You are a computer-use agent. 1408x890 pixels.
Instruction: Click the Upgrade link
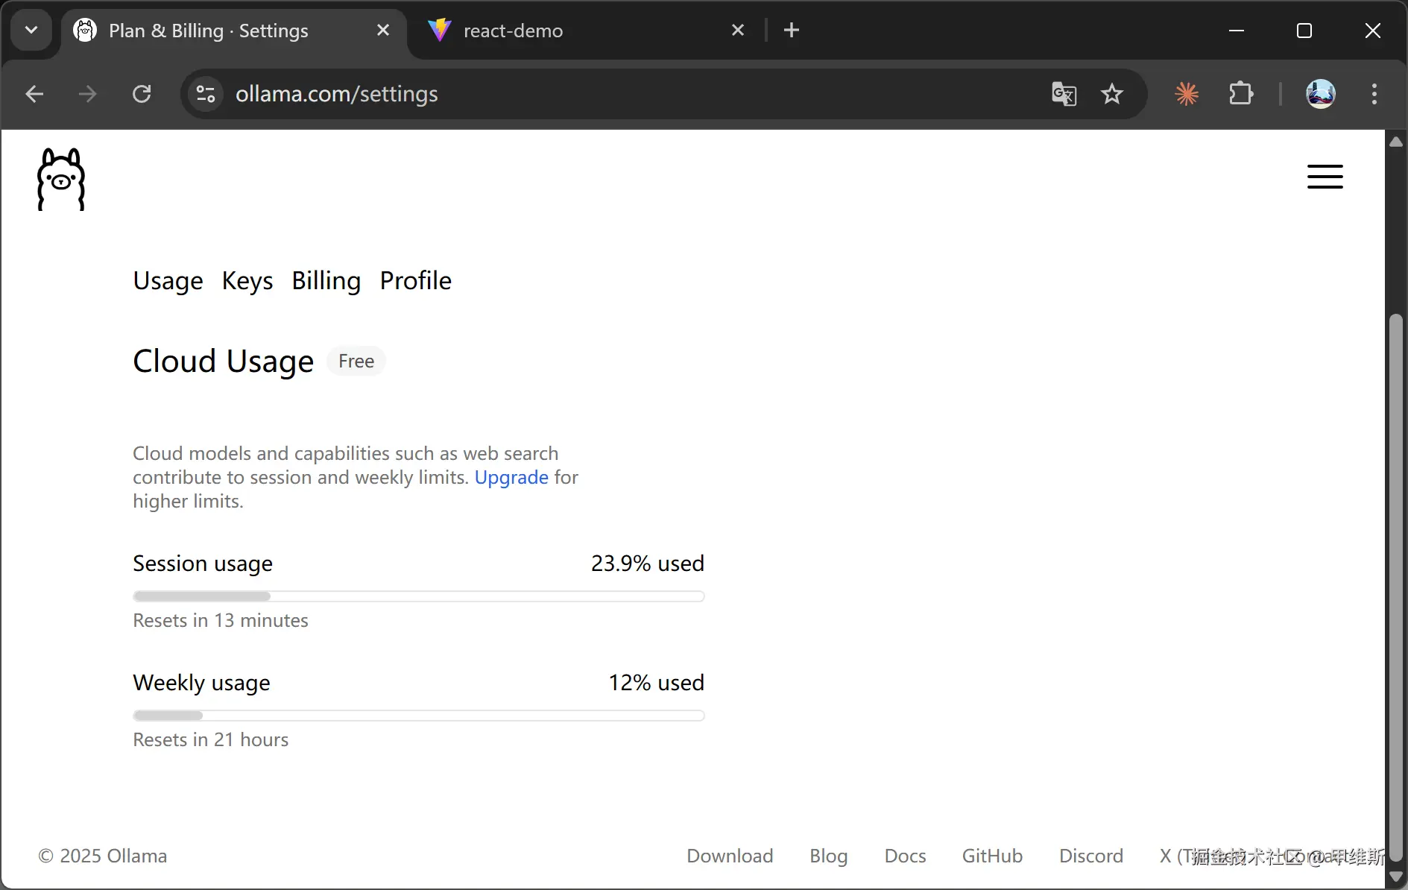(511, 478)
